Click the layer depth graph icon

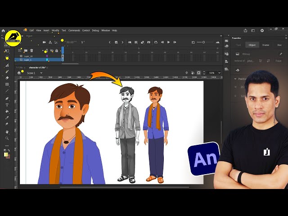[x=56, y=42]
